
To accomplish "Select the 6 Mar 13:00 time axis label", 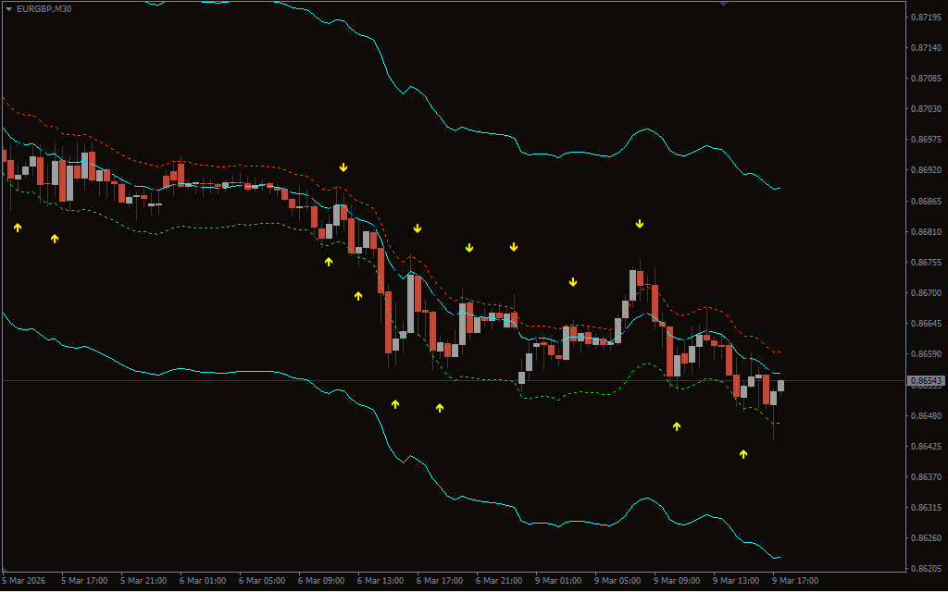I will click(x=380, y=581).
